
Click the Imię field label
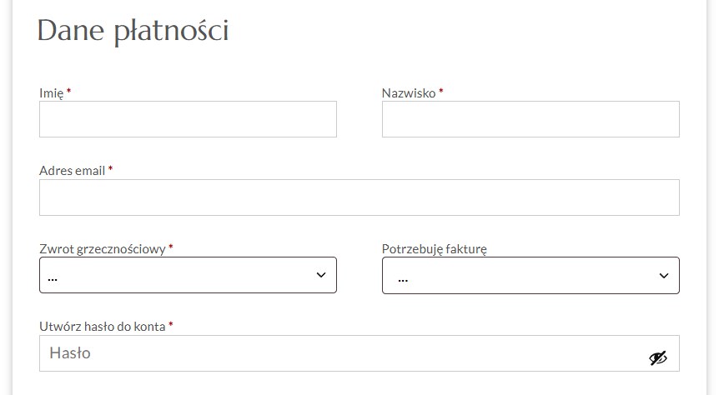51,93
